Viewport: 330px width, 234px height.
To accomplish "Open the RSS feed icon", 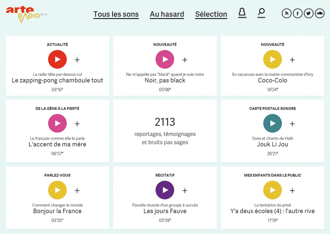I will click(x=287, y=14).
